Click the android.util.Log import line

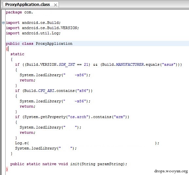33,33
